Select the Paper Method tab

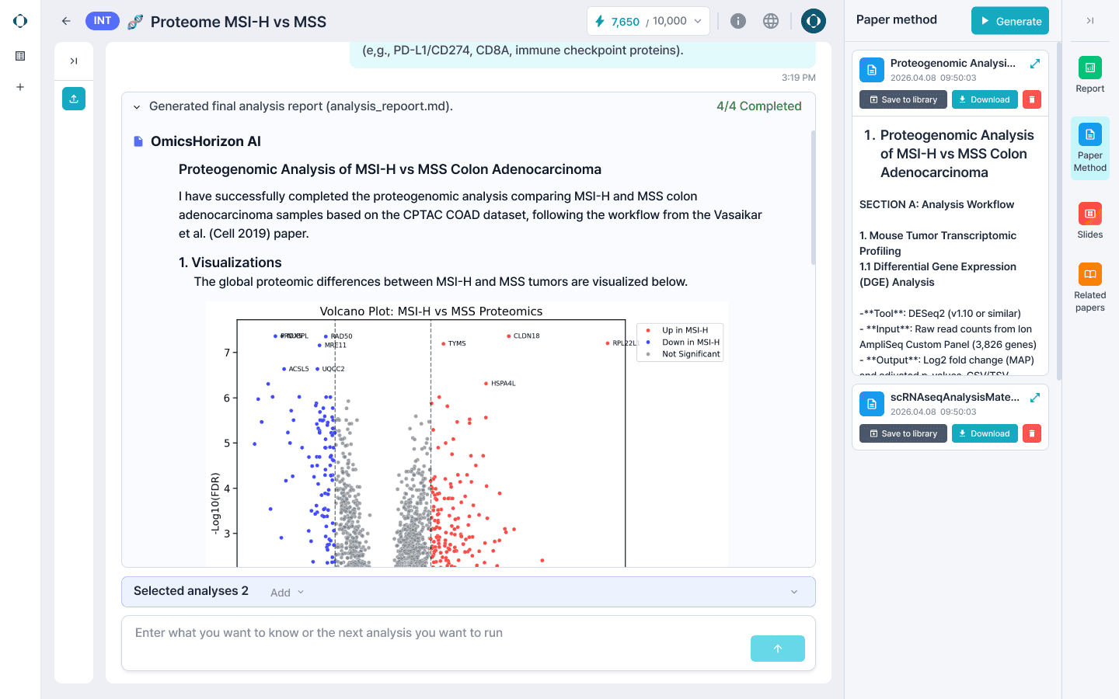click(1090, 148)
